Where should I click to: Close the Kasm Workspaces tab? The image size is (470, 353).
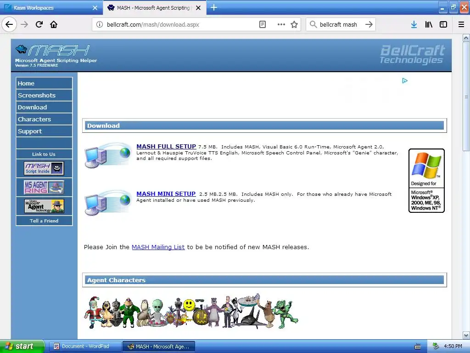tap(95, 8)
